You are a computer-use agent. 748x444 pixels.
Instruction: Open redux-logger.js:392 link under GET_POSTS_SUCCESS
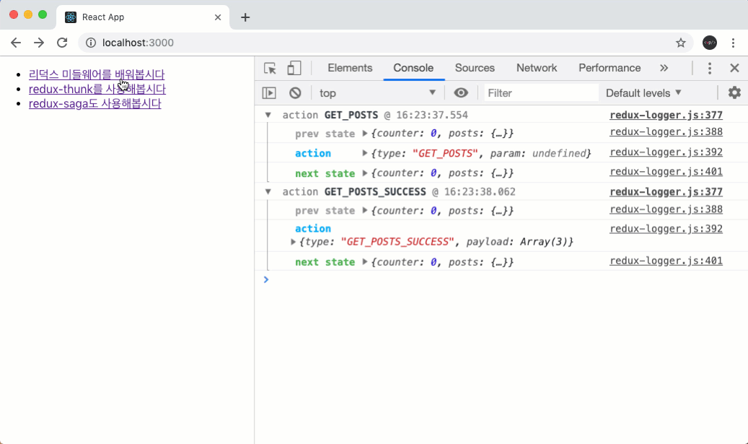coord(666,229)
